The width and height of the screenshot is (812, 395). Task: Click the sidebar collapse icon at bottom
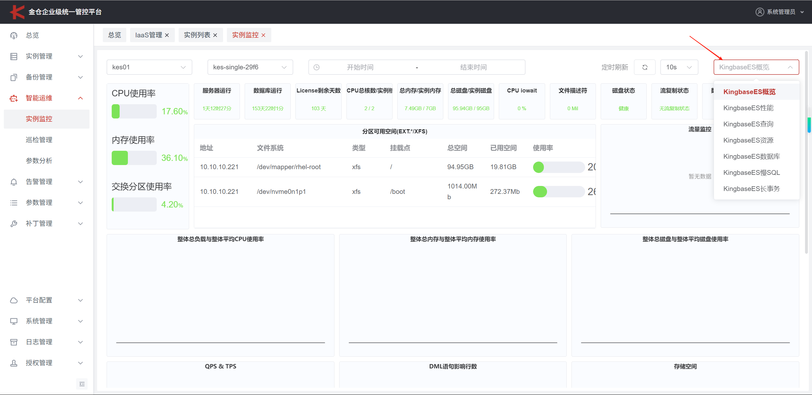click(x=82, y=384)
